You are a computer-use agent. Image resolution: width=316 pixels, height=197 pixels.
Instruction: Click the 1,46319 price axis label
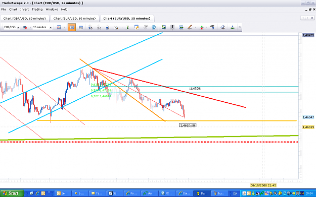308,127
